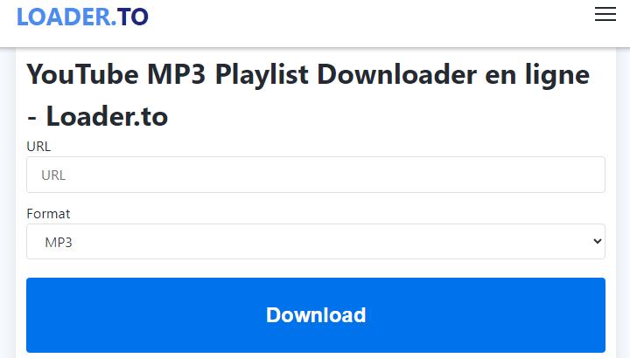This screenshot has width=630, height=358.
Task: Click the LOADER.TO logo
Action: click(x=82, y=17)
